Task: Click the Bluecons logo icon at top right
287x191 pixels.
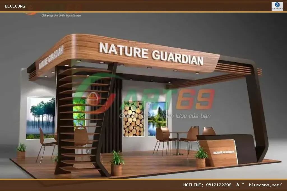Action: 277,6
